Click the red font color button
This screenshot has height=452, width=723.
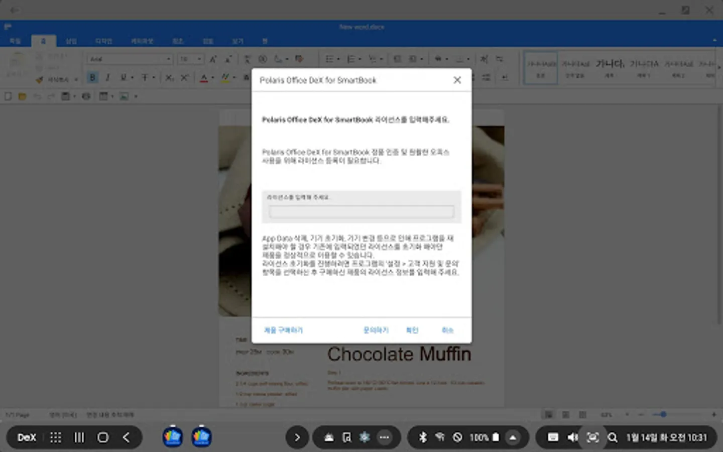204,78
